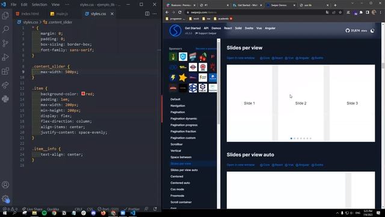This screenshot has height=217, width=385.
Task: Open the Selection menu
Action: click(x=39, y=4)
